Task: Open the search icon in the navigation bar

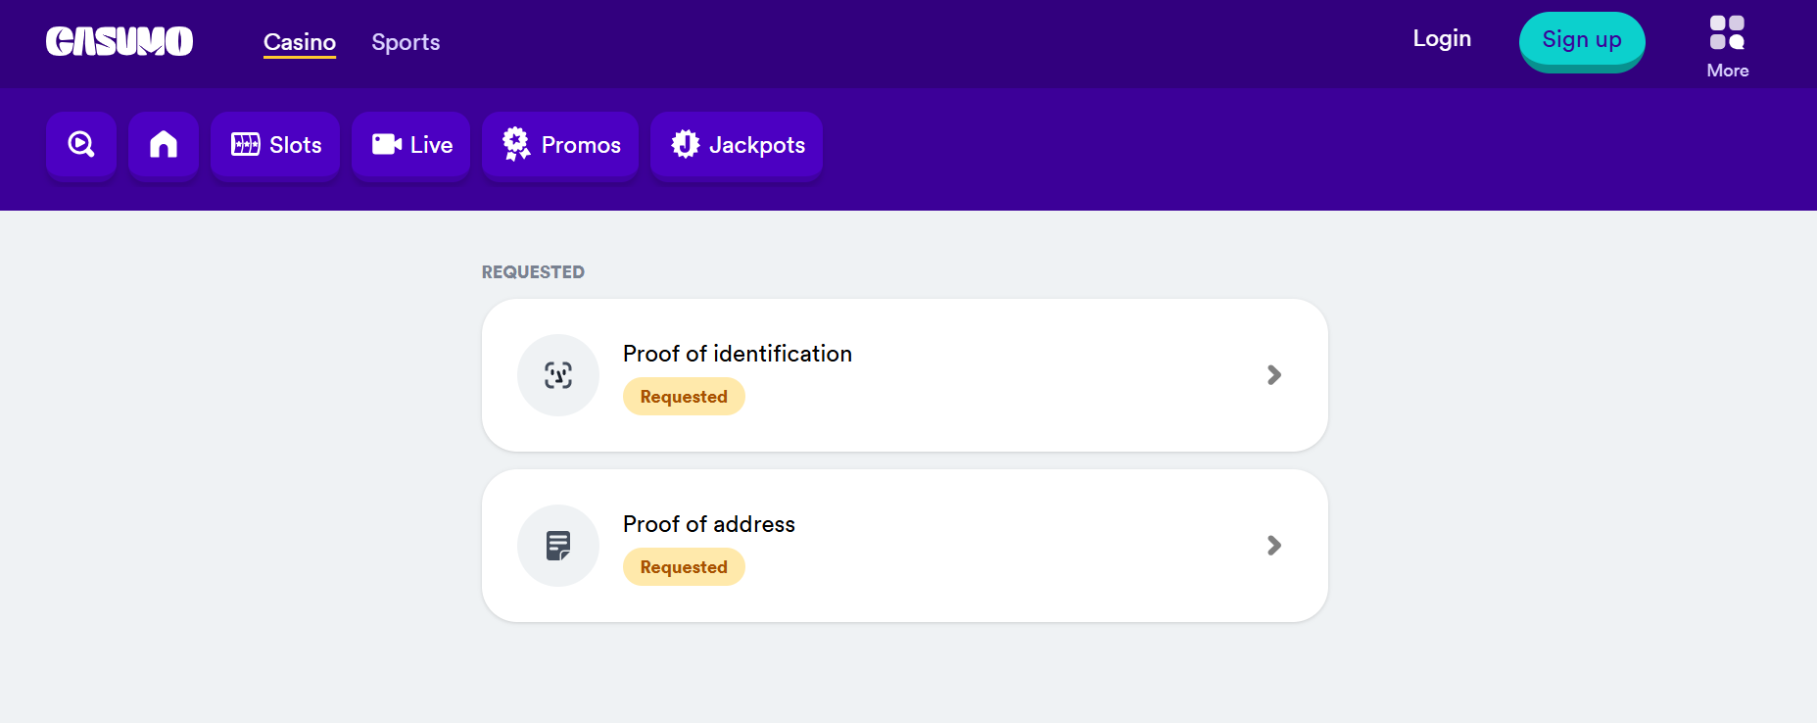Action: click(x=80, y=145)
